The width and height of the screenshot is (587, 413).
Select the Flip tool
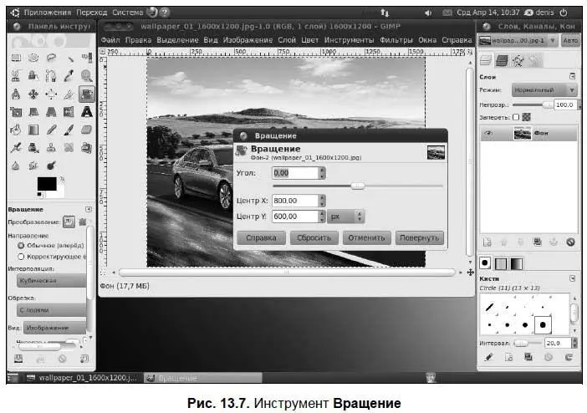click(69, 111)
